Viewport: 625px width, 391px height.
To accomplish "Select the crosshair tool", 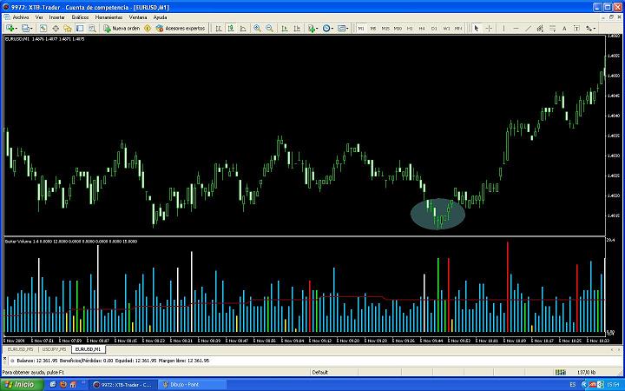I will tap(489, 29).
